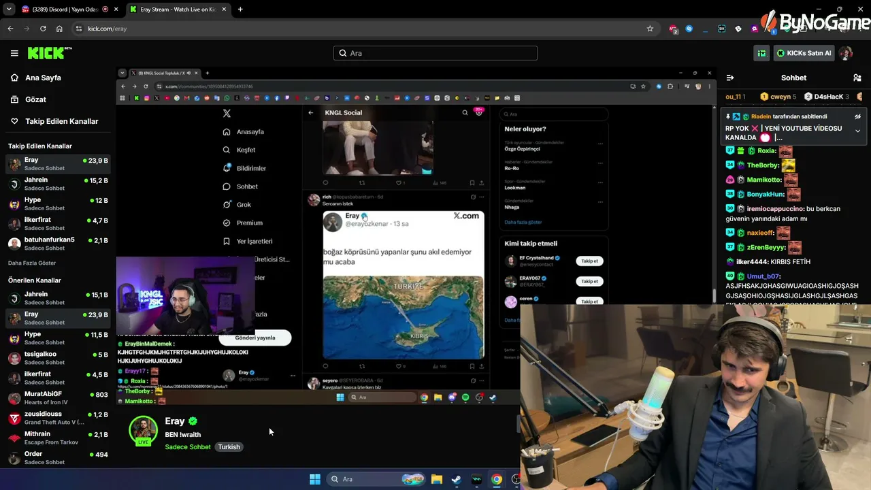Open the gift shop icon beside KICKs Satın Al

(x=761, y=53)
